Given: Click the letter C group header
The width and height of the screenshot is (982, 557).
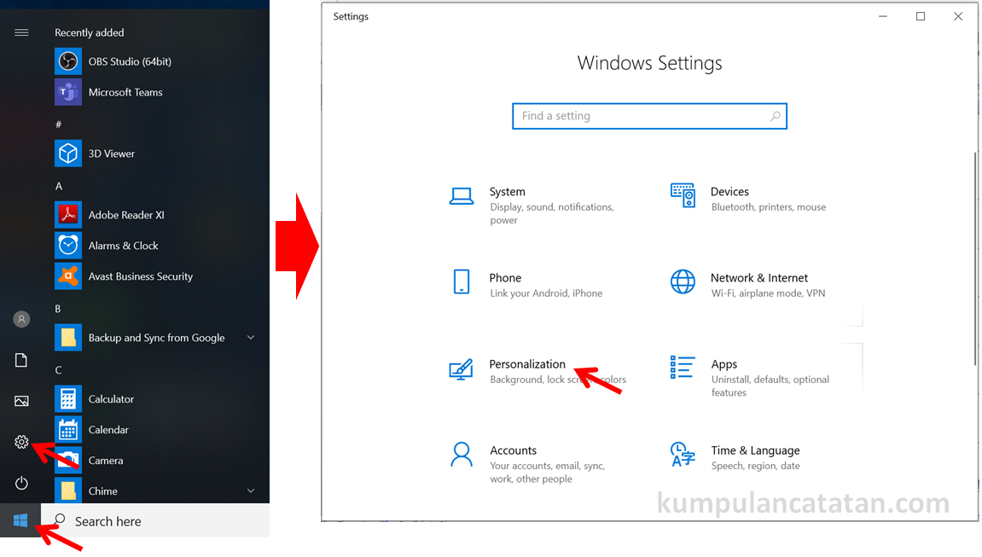Looking at the screenshot, I should [x=58, y=370].
